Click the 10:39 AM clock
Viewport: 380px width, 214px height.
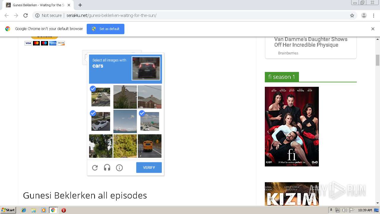pos(365,210)
